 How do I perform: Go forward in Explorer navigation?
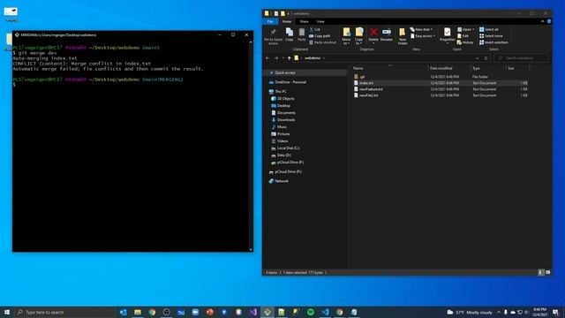tap(276, 58)
